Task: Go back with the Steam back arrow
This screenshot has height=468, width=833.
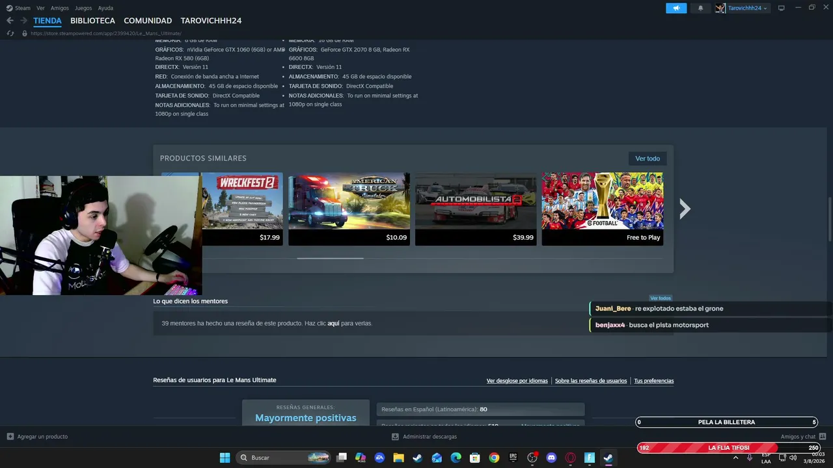Action: [10, 21]
